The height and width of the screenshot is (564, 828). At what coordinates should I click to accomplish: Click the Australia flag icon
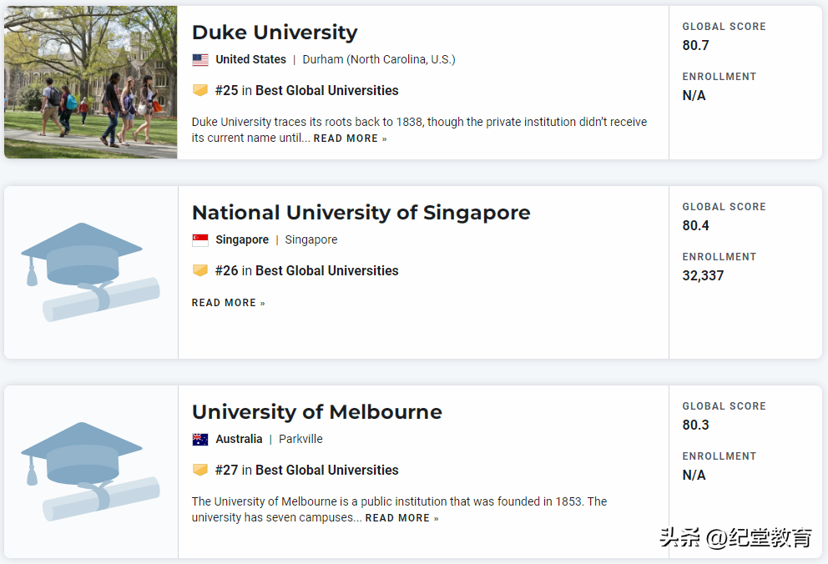pyautogui.click(x=200, y=440)
